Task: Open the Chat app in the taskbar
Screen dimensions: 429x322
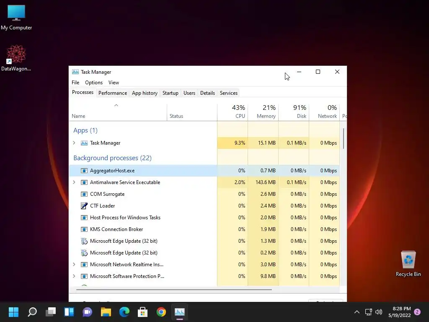Action: (87, 312)
